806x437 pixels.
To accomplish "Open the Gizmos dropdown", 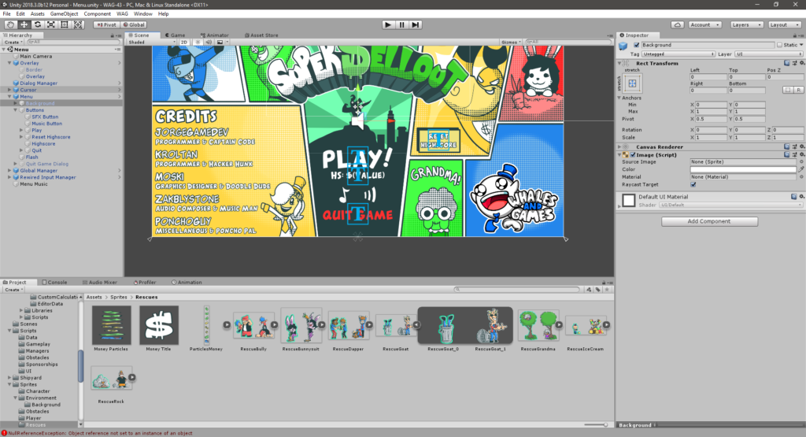I will [x=511, y=43].
